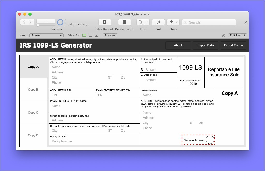Click the Export Forms button
The image size is (265, 171).
pyautogui.click(x=233, y=45)
